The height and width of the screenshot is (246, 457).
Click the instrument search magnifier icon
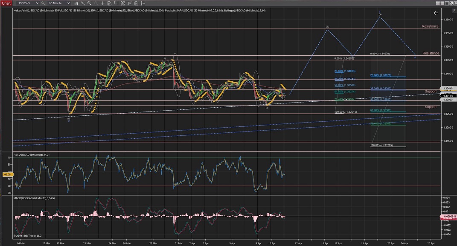43,3
